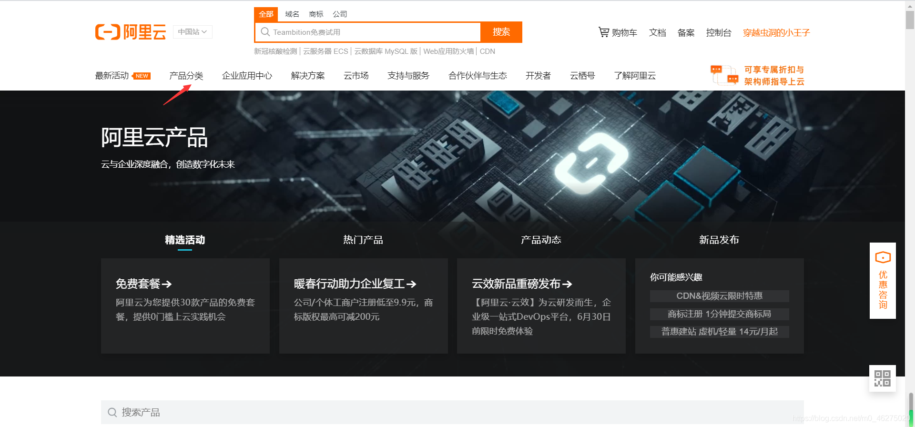Open 可享专属折扣与架构师指导上云 promo
Image resolution: width=915 pixels, height=427 pixels.
(774, 75)
